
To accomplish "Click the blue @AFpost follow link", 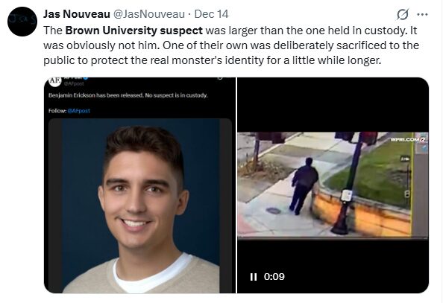I will pyautogui.click(x=78, y=111).
